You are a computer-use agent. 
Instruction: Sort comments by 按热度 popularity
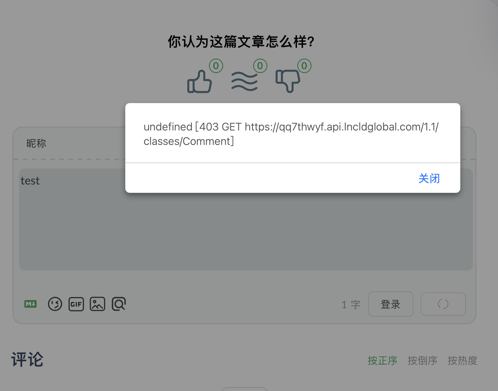pyautogui.click(x=463, y=360)
